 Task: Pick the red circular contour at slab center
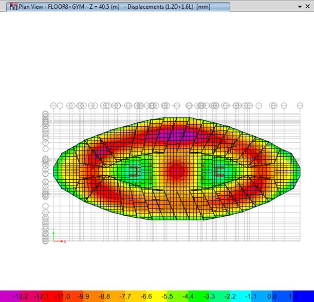coord(177,171)
